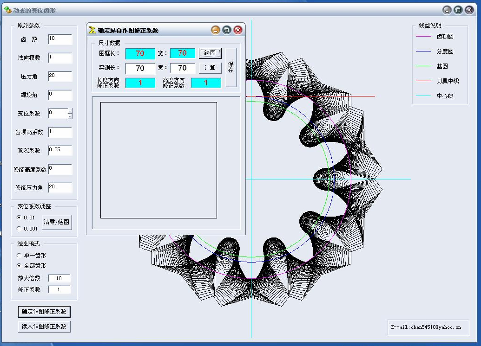The image size is (481, 346).
Task: Click the 原始参数 group label
Action: (28, 25)
